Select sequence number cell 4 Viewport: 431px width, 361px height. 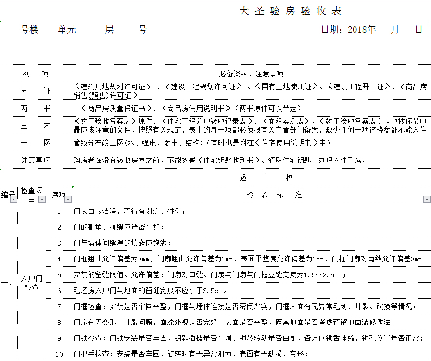coord(59,259)
